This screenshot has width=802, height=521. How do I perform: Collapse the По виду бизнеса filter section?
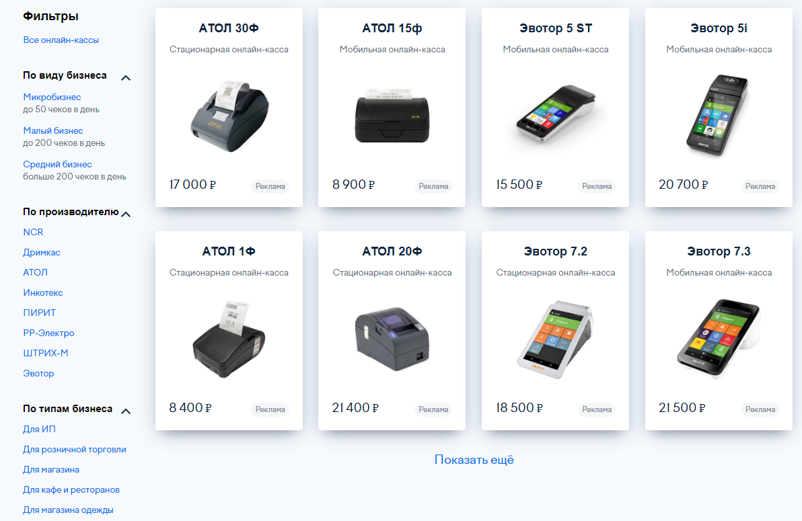[x=126, y=78]
